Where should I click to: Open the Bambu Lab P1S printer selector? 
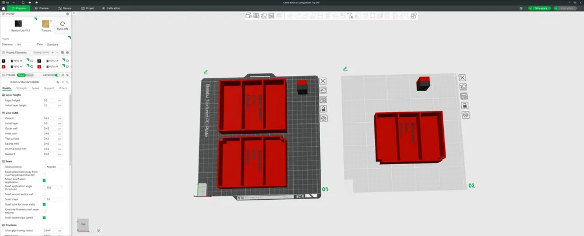point(18,26)
